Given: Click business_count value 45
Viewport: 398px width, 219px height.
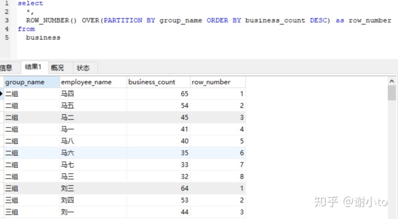Looking at the screenshot, I should 159,117.
